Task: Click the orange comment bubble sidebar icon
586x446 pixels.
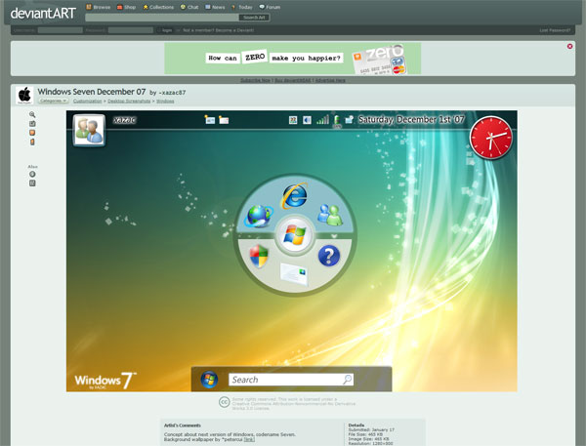Action: [32, 133]
